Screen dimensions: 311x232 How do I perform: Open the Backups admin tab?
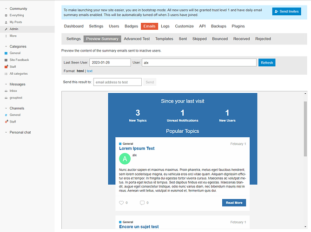point(218,26)
